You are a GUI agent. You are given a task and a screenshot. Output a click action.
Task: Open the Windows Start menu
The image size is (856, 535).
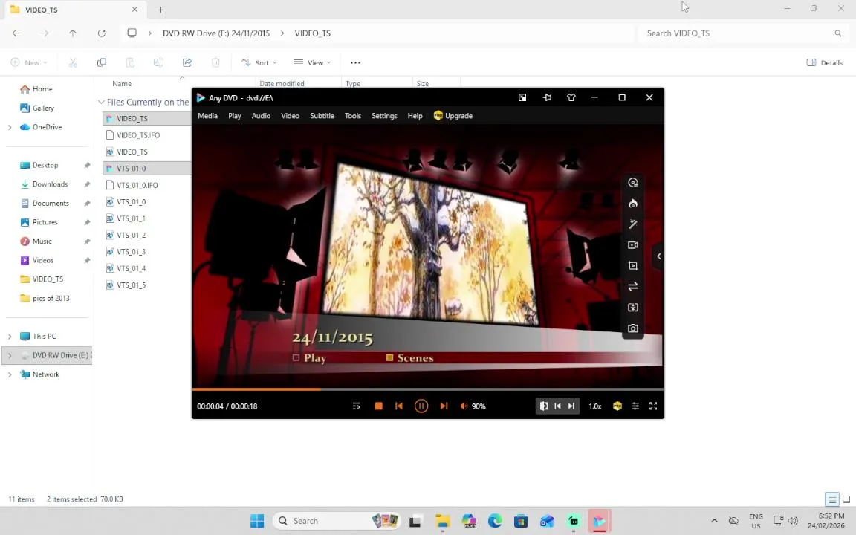[x=256, y=521]
